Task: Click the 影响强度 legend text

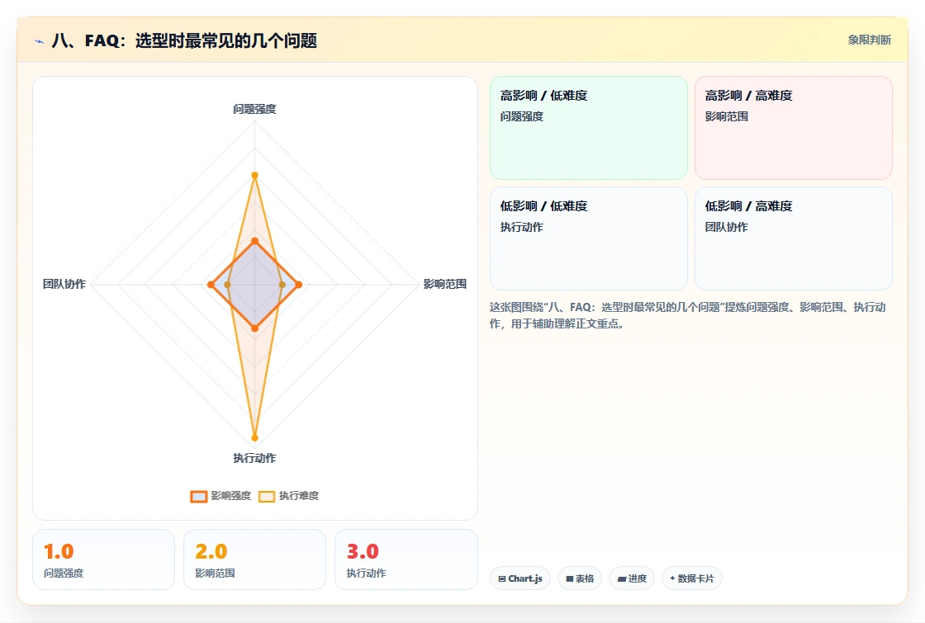Action: (231, 496)
